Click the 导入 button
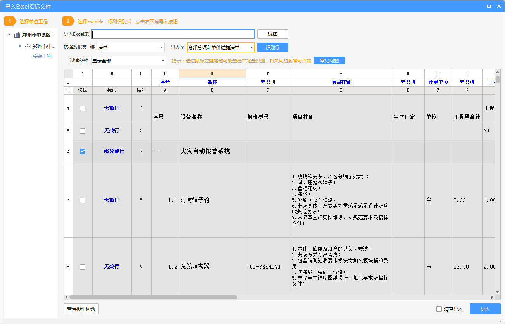Viewport: 505px width, 324px height. [485, 309]
